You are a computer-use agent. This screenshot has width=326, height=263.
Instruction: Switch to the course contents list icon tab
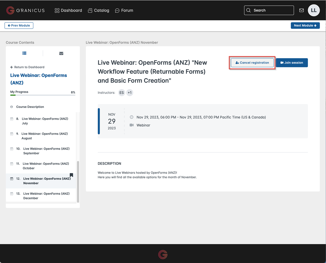click(x=24, y=53)
